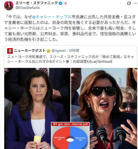
Task: Click the gold verified badge of ニューヨークポスト
Action: coord(48,51)
